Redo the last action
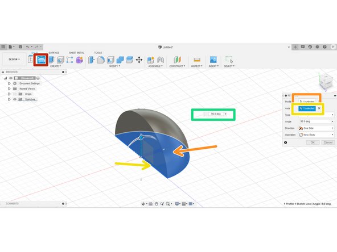Screen dimensions: 337x252 pyautogui.click(x=37, y=47)
